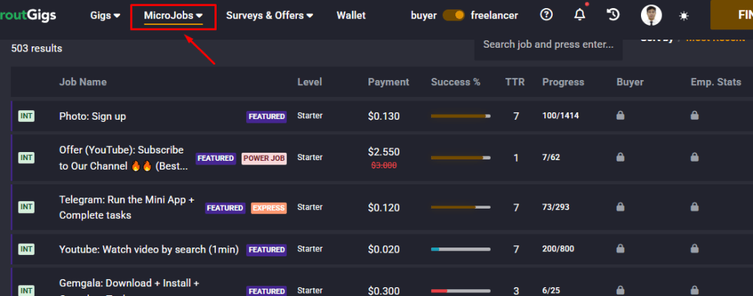Viewport: 753px width, 296px height.
Task: Click Buyer lock icon in Photo: Sign up row
Action: pyautogui.click(x=620, y=115)
